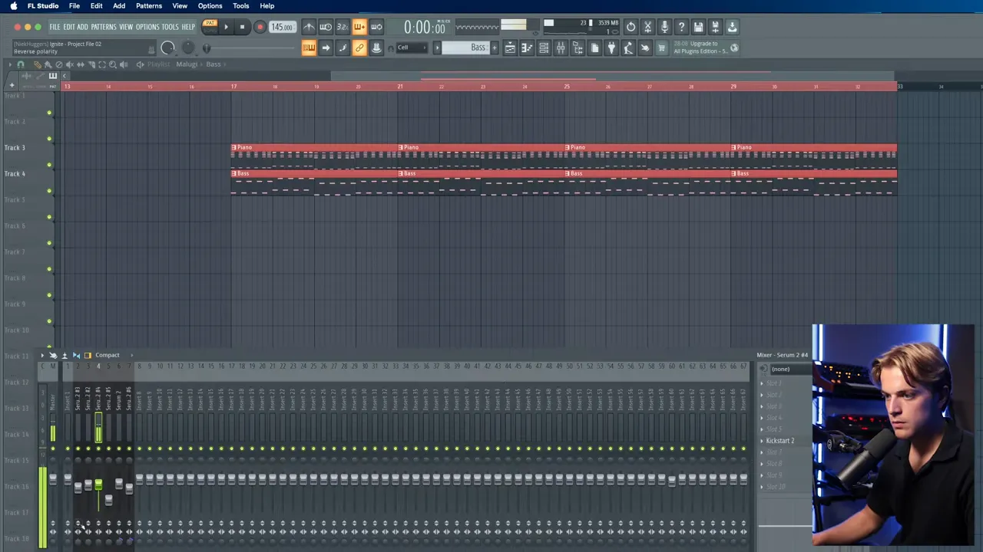Open the metronome toggle icon

tap(309, 27)
